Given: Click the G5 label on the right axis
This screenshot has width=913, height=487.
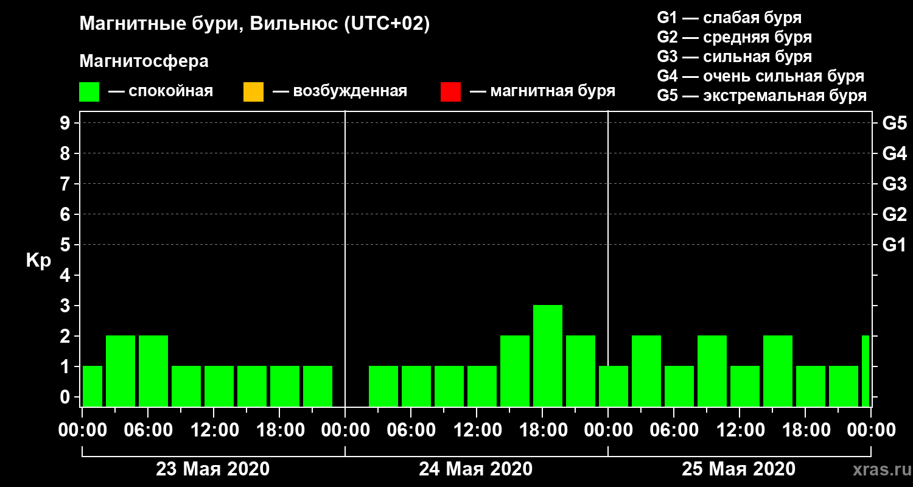Looking at the screenshot, I should [x=895, y=123].
